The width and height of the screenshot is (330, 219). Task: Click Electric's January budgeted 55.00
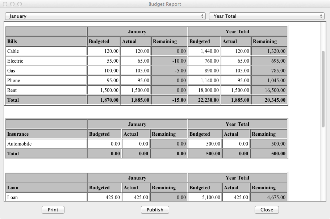(x=104, y=61)
